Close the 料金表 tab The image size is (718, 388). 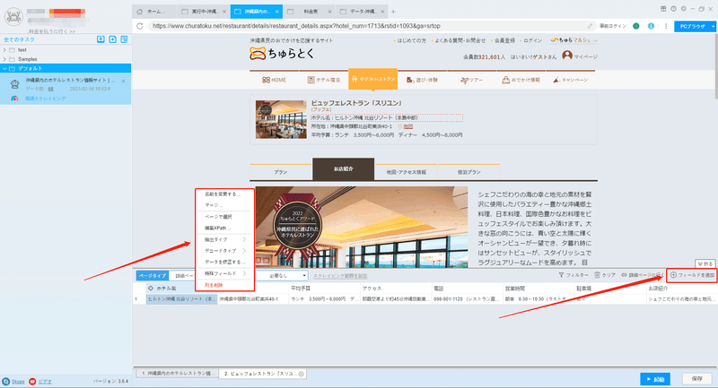329,12
